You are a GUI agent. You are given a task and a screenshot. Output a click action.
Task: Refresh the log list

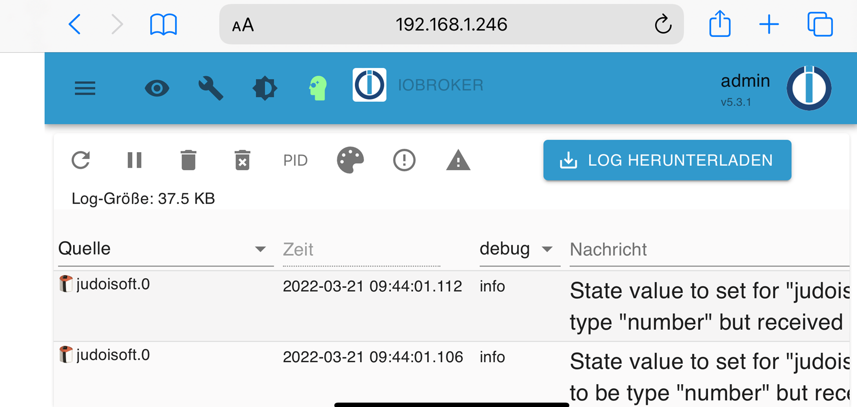pos(81,160)
